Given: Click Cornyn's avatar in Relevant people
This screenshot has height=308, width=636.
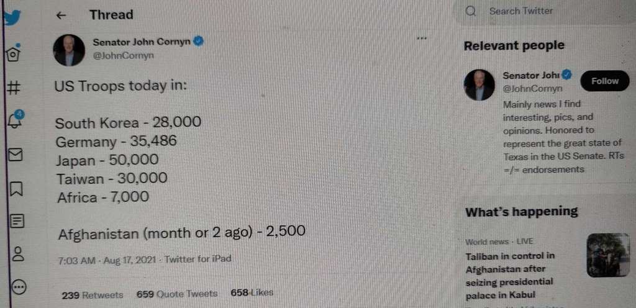Looking at the screenshot, I should click(x=479, y=85).
